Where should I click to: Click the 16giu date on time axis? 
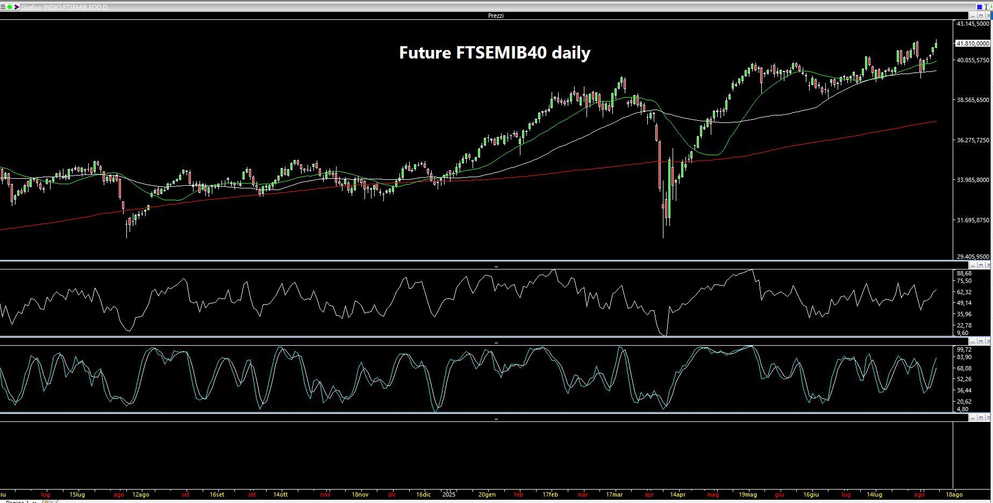811,494
